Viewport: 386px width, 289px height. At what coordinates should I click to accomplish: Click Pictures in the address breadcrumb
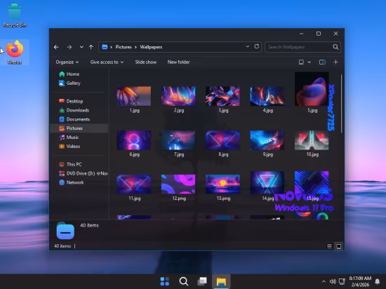pyautogui.click(x=124, y=47)
